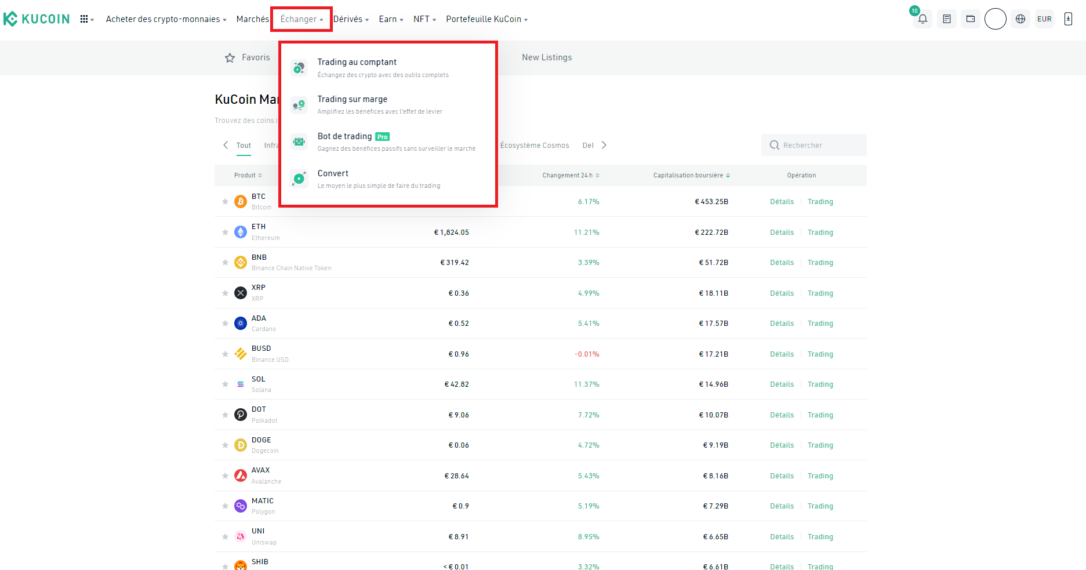Open the EUR currency selector
The height and width of the screenshot is (570, 1086).
tap(1044, 19)
